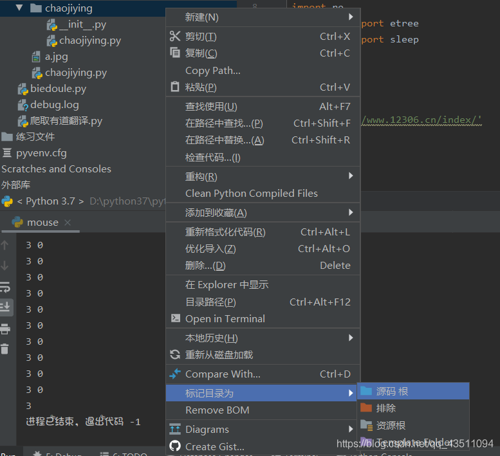Screen dimensions: 500x456
Task: Choose 重新从磁盘加载 entry
Action: (263, 354)
